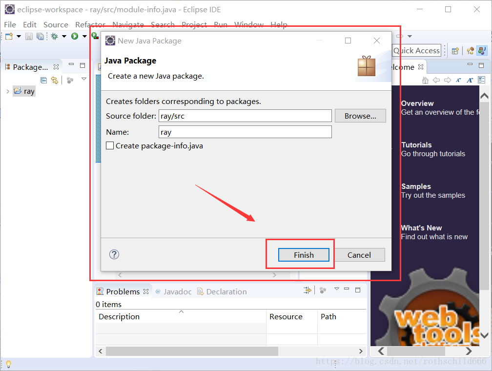Open Package Explorer view menu triangle
492x371 pixels.
(84, 79)
